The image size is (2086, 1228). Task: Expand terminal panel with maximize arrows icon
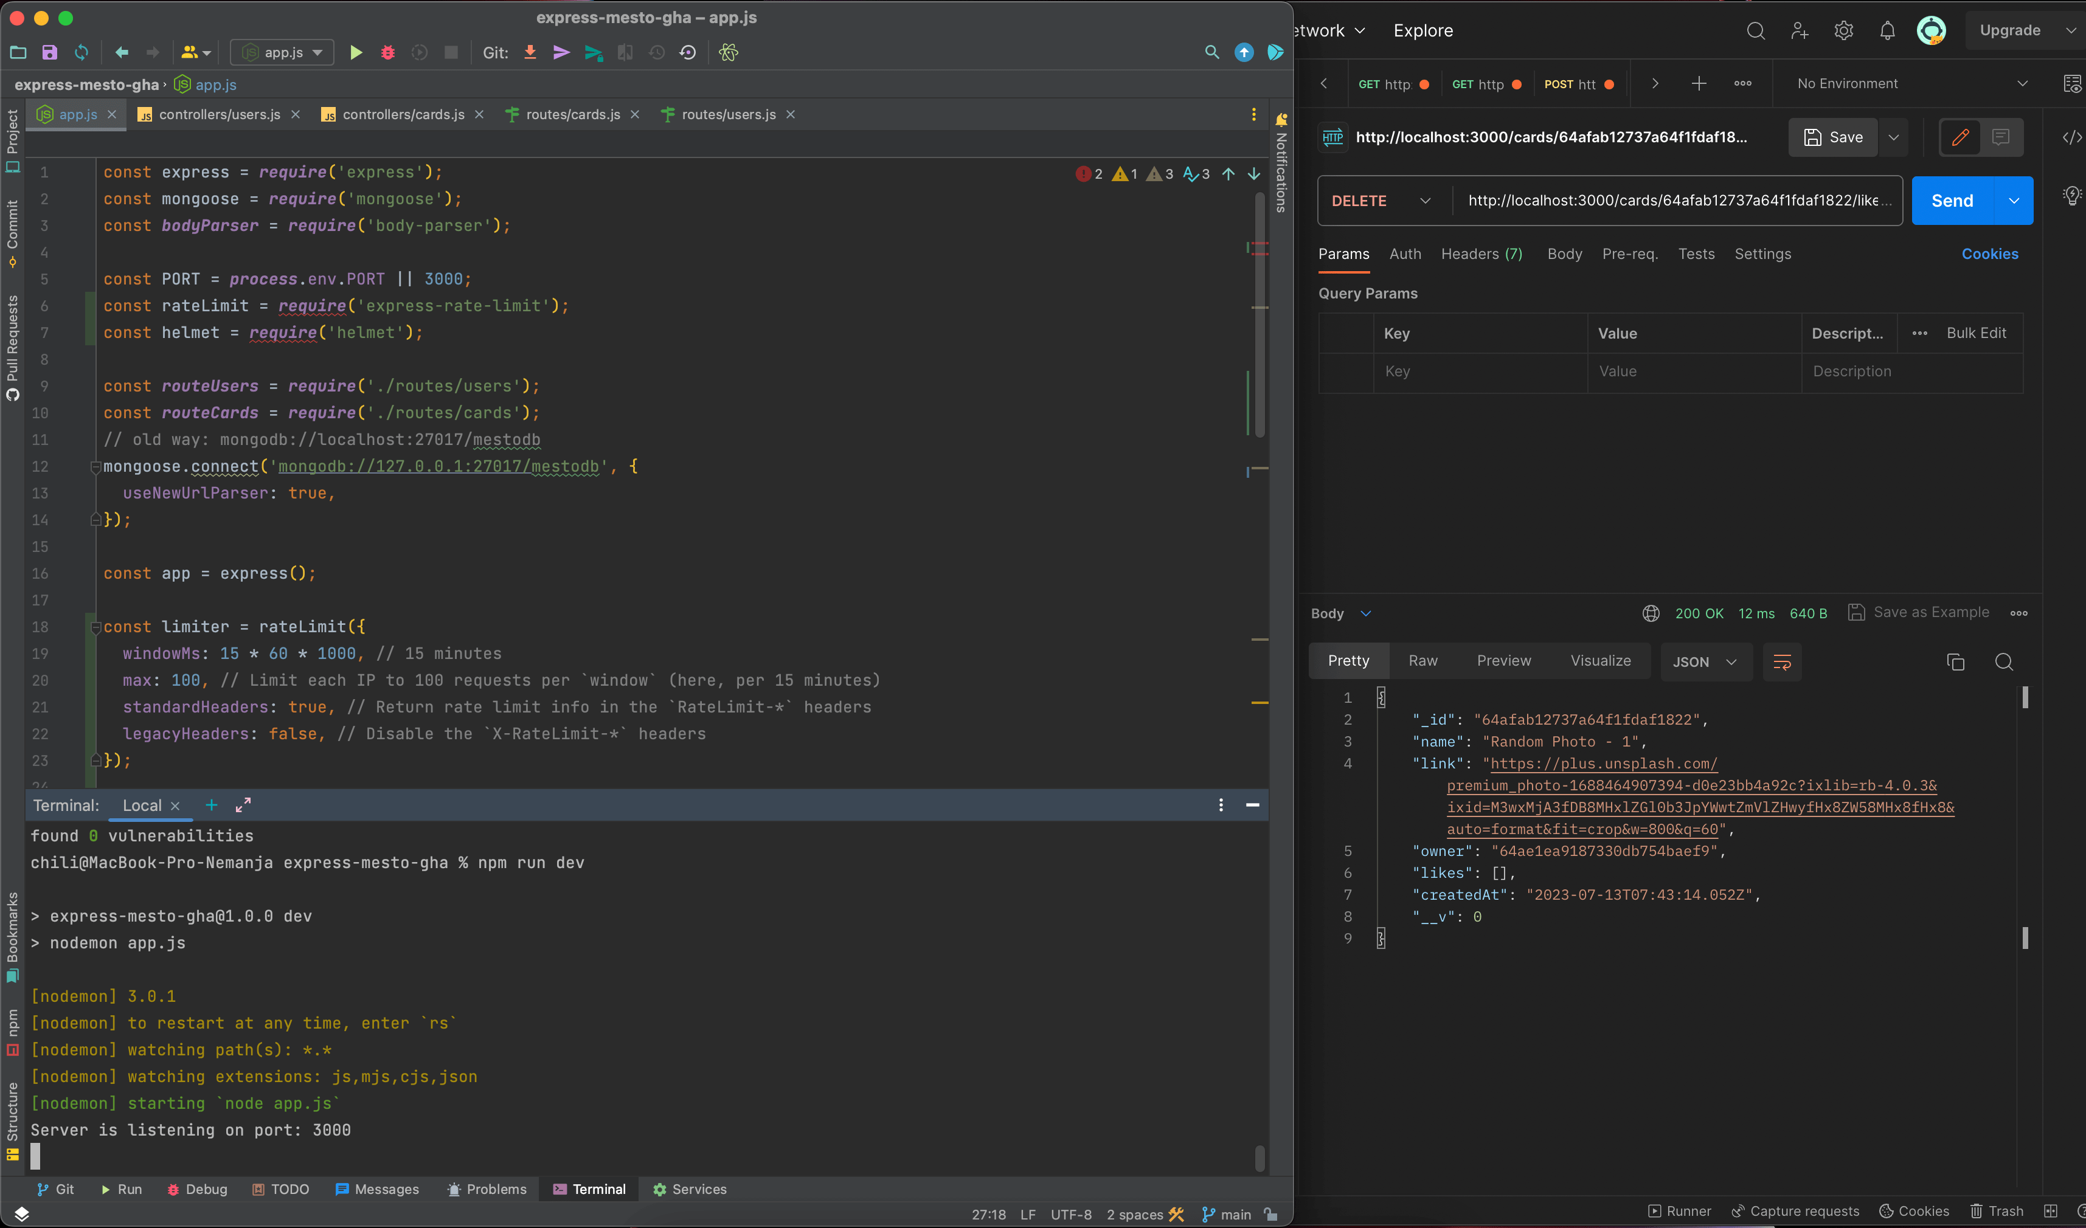click(243, 805)
